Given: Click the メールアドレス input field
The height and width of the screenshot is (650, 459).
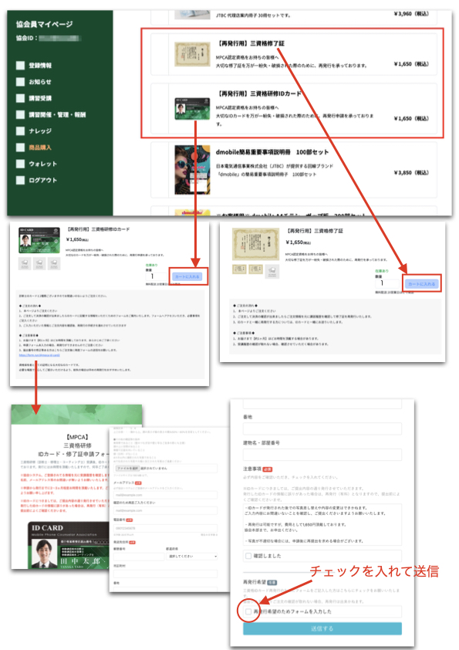Looking at the screenshot, I should point(165,495).
